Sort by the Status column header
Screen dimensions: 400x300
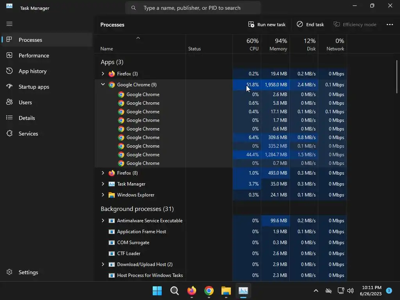(x=209, y=44)
